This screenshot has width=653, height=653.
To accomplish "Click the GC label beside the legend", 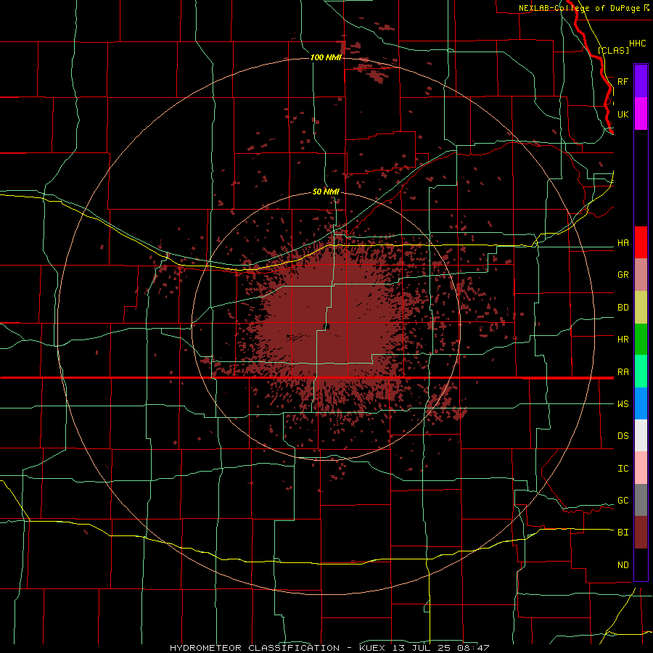I will (x=623, y=501).
